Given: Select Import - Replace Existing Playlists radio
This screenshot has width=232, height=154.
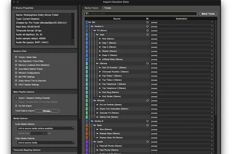Looking at the screenshot, I should tap(16, 98).
